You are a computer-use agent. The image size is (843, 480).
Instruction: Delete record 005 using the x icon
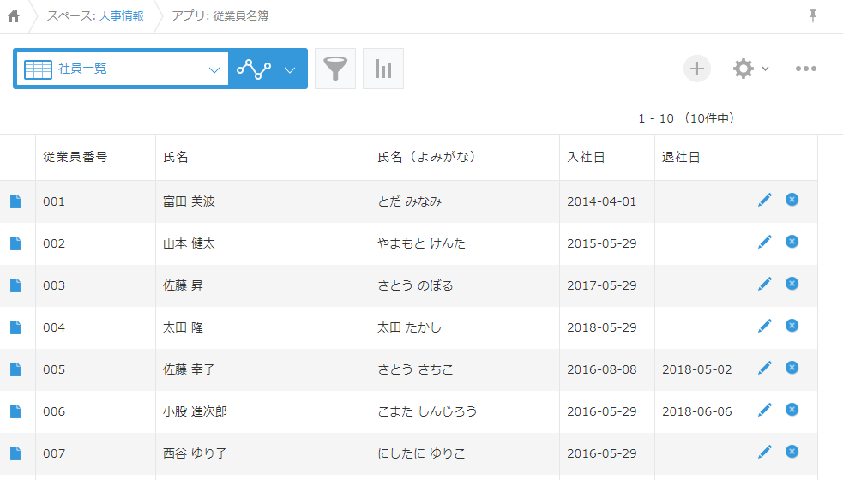pyautogui.click(x=792, y=368)
